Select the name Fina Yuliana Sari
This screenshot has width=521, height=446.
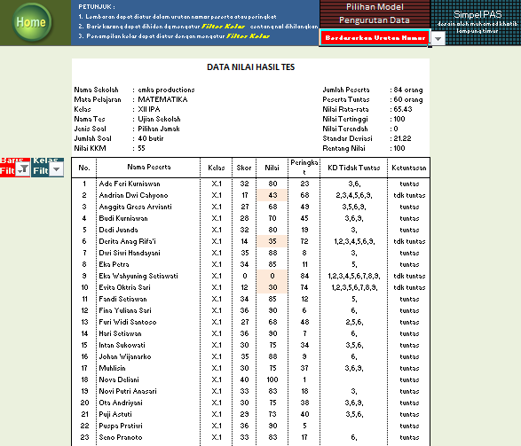125,310
